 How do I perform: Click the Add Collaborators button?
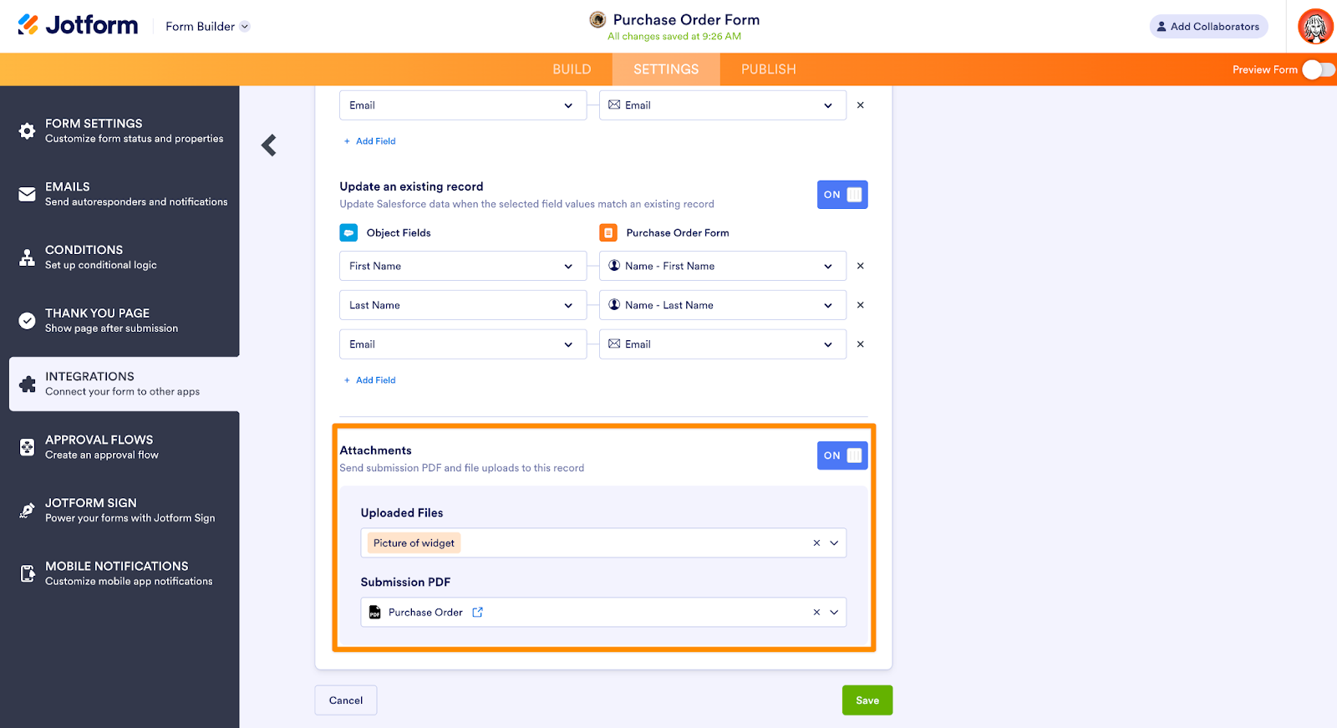click(1208, 27)
